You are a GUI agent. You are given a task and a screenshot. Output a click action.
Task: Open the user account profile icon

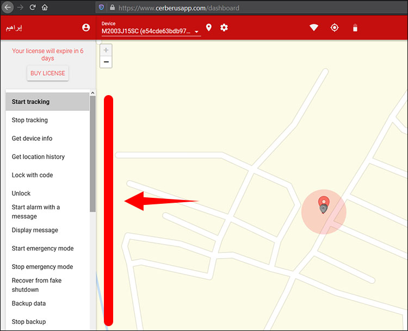(x=86, y=28)
